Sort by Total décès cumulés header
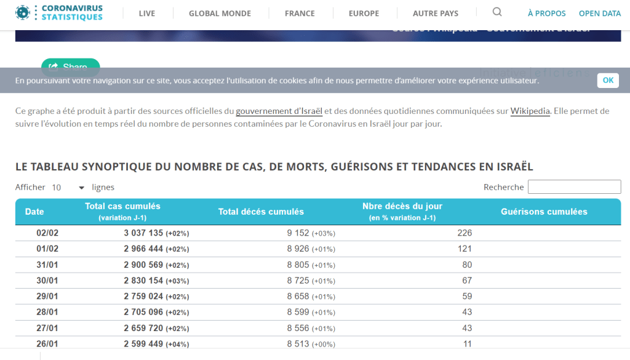630x360 pixels. (x=261, y=212)
